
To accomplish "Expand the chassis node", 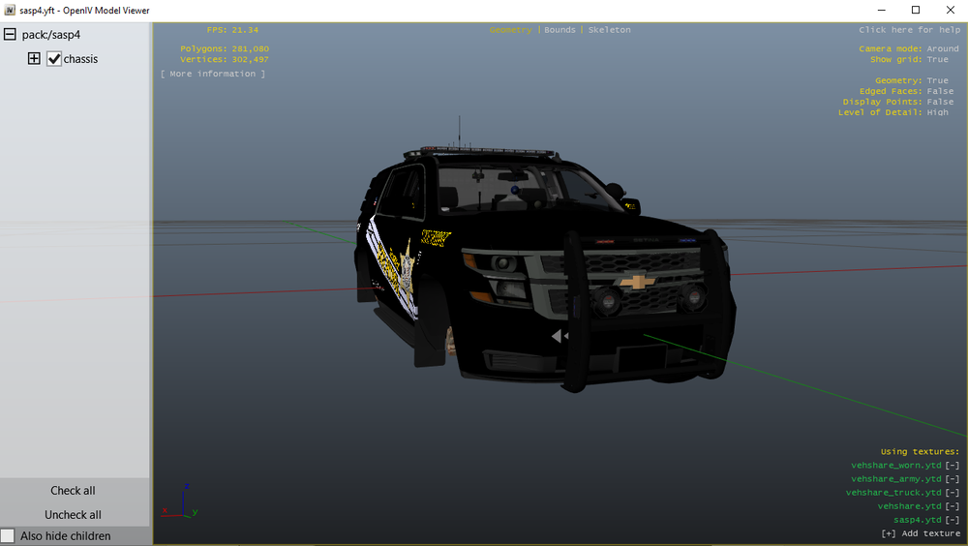I will [34, 58].
